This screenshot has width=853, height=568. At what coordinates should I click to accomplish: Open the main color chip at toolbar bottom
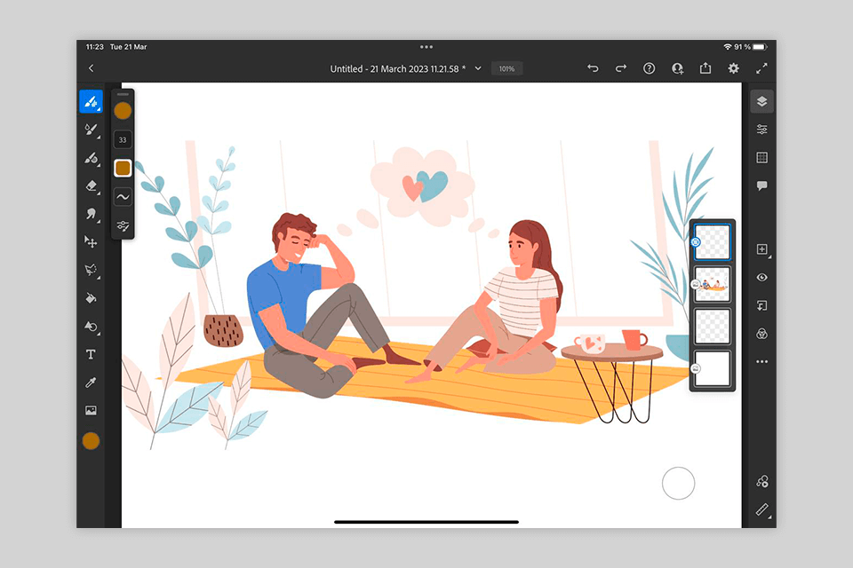[x=91, y=441]
